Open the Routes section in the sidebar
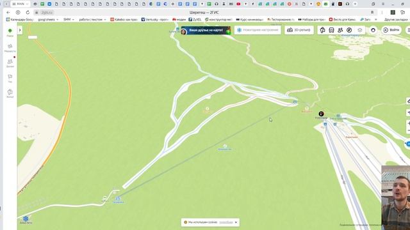 tap(10, 48)
